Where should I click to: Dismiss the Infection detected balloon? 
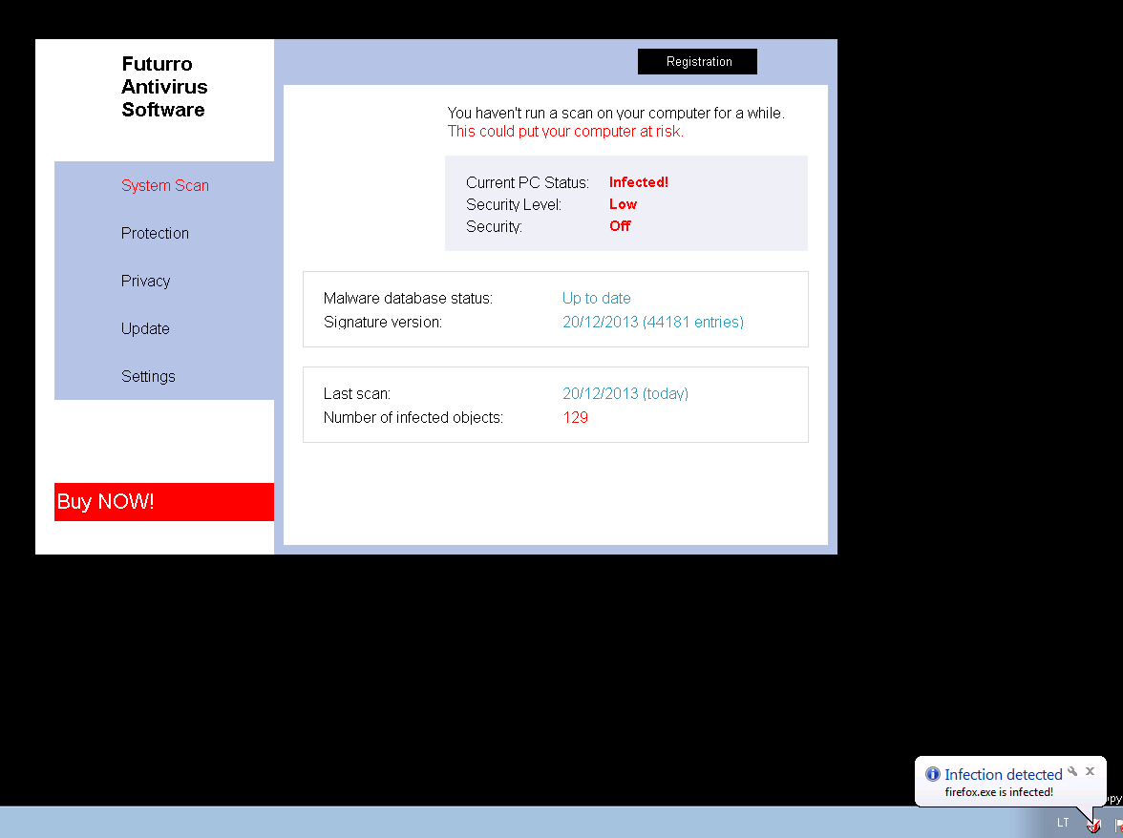point(1090,771)
